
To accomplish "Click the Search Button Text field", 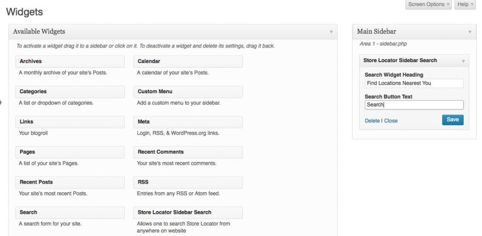I will (x=414, y=105).
